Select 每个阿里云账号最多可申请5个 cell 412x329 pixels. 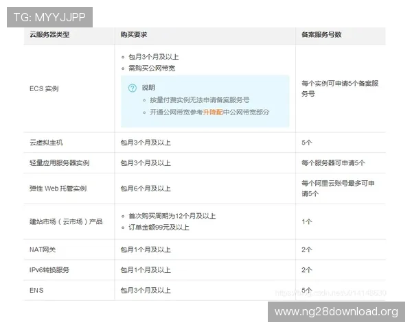point(338,188)
